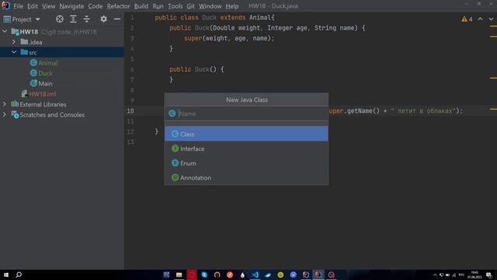The image size is (497, 280).
Task: Click the taskbar search icon
Action: click(x=19, y=275)
